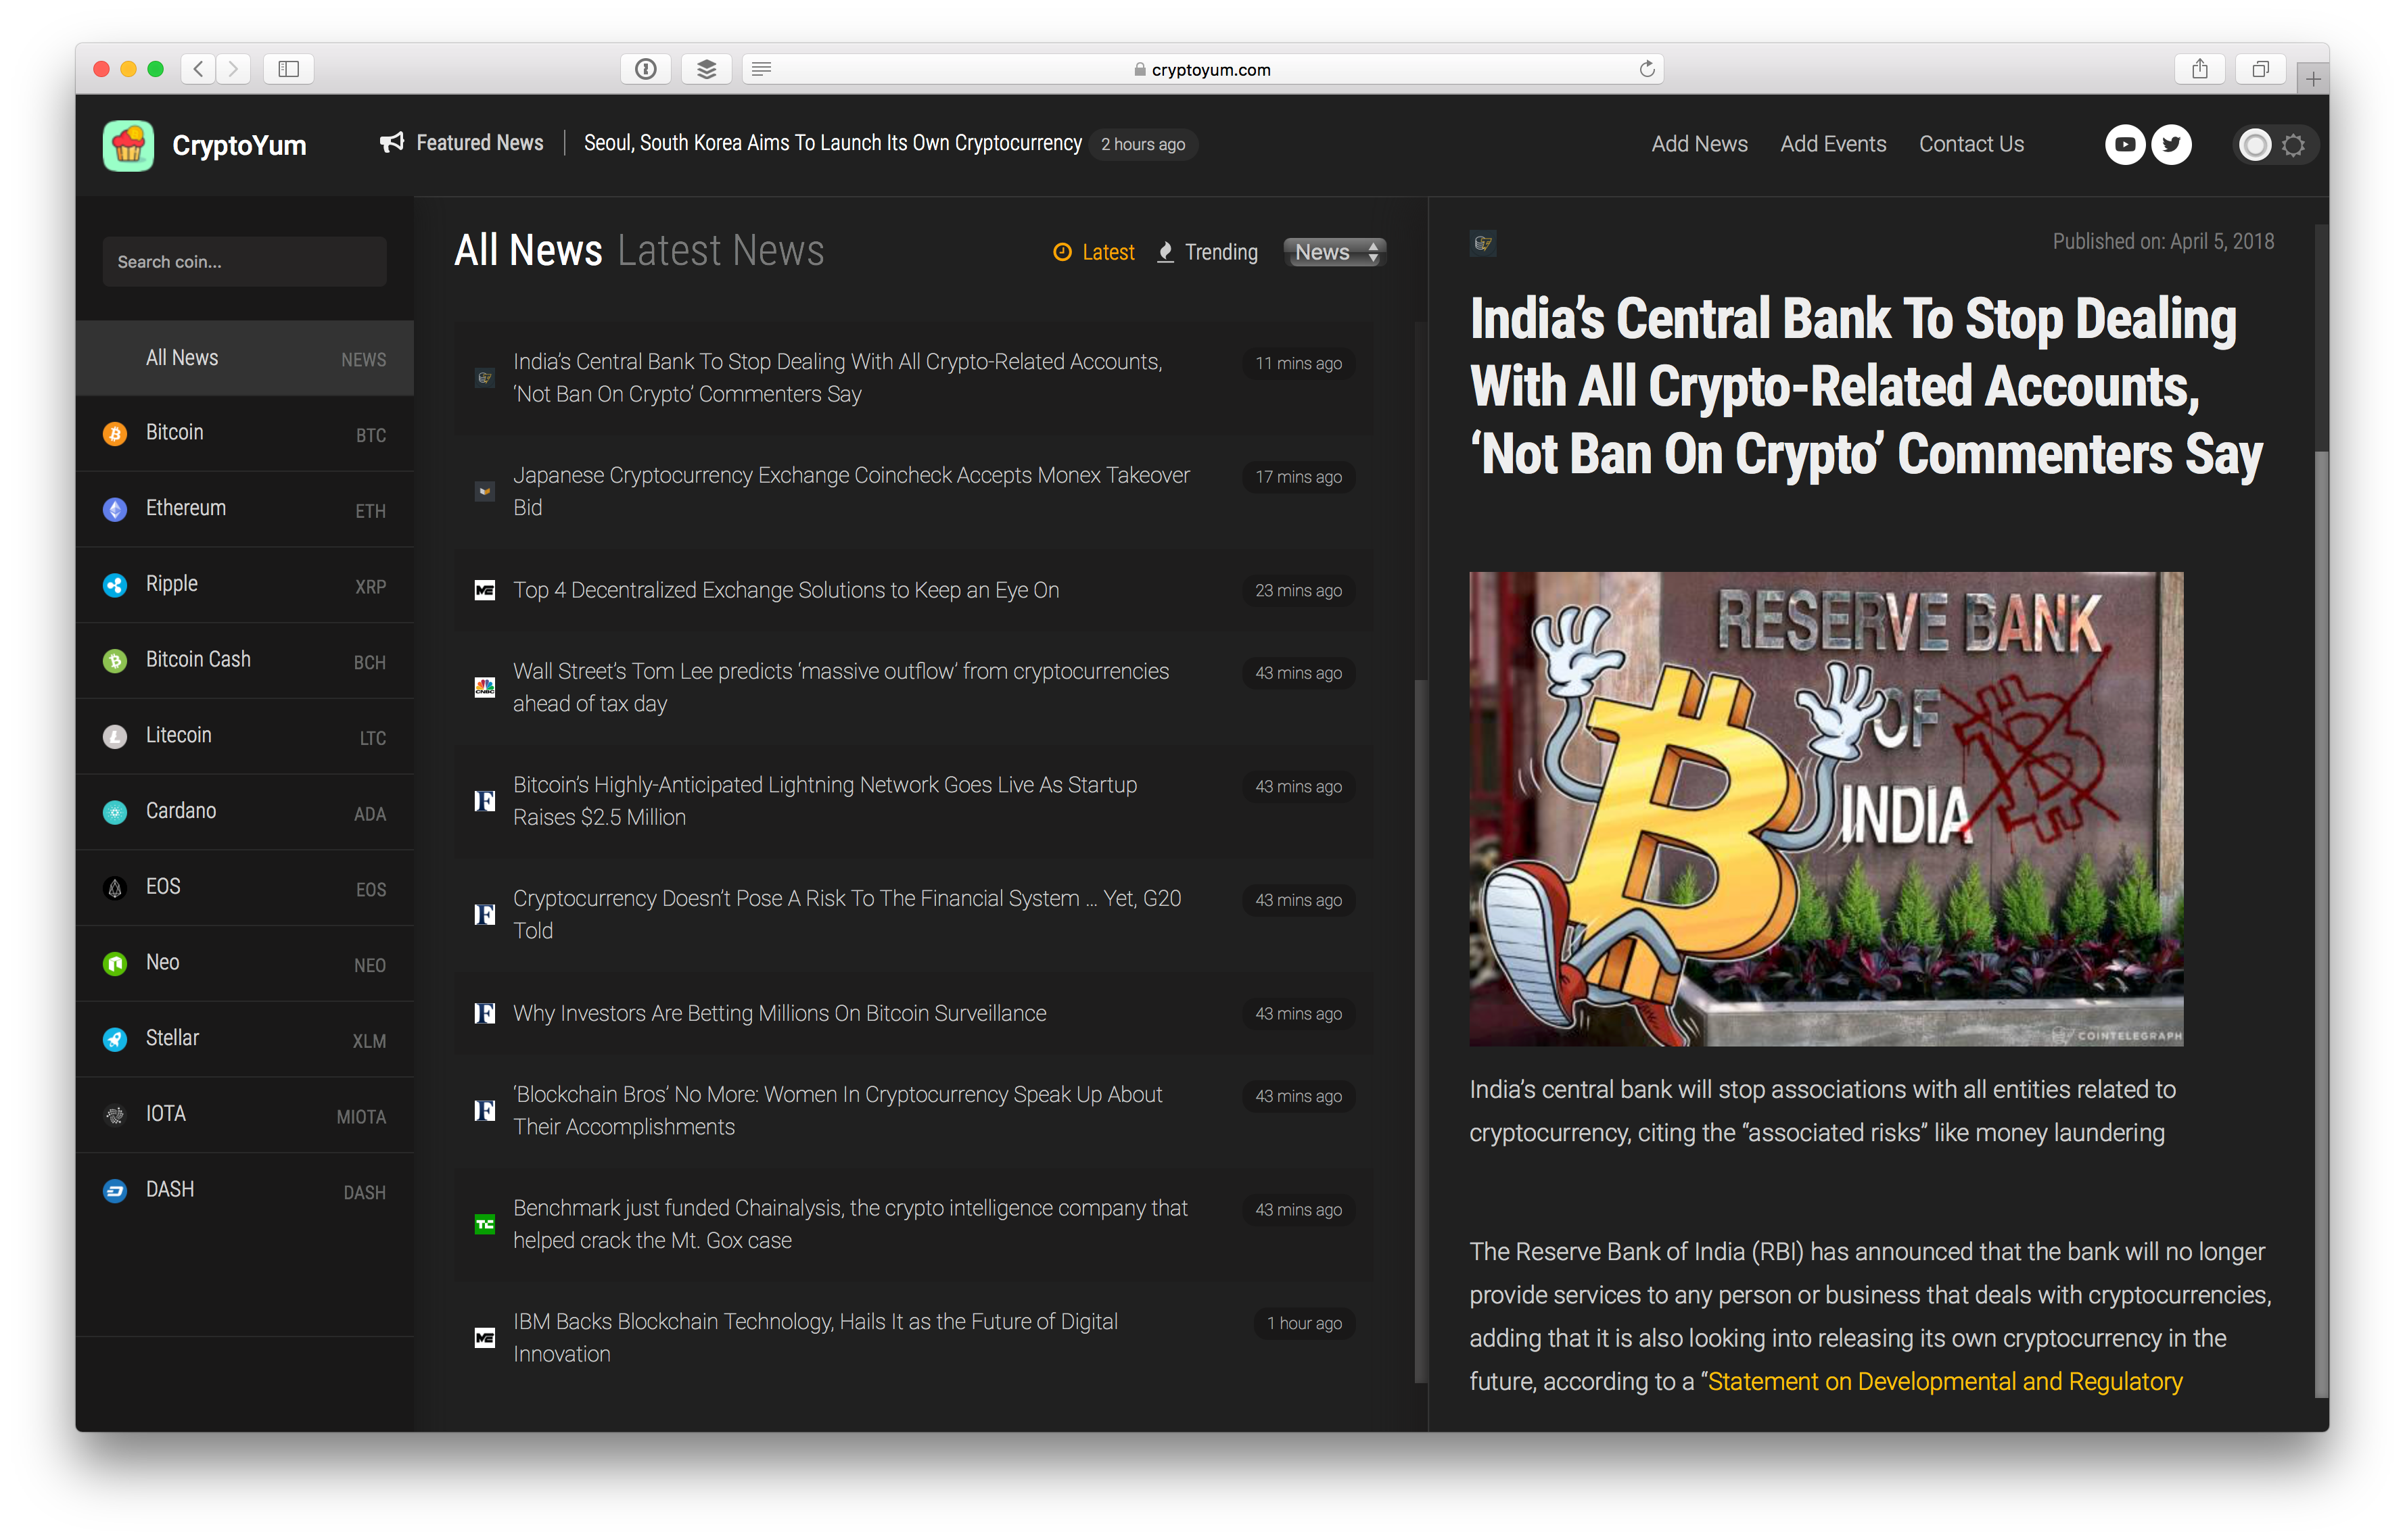
Task: Open Top 4 Decentralized Exchange Solutions article
Action: [x=785, y=590]
